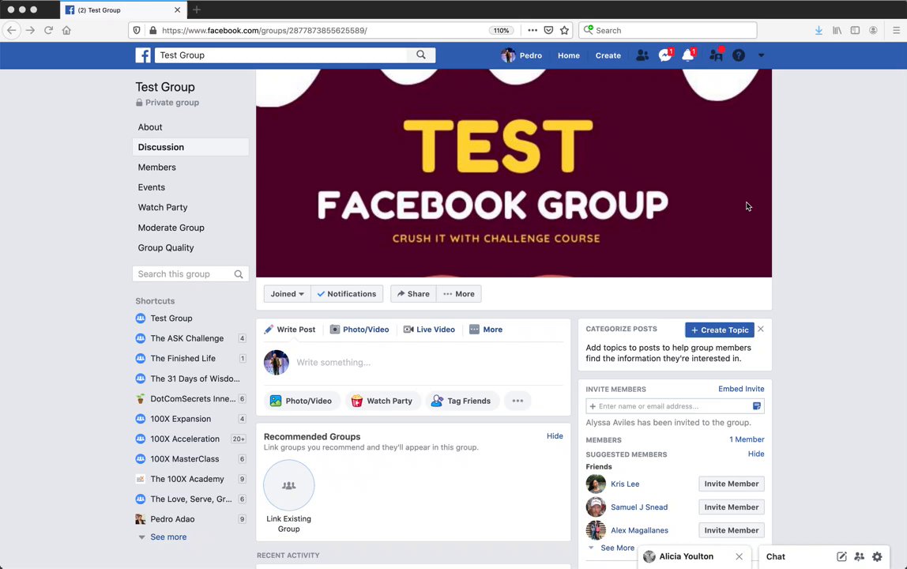The width and height of the screenshot is (907, 569).
Task: Open Chat settings gear icon
Action: 878,556
